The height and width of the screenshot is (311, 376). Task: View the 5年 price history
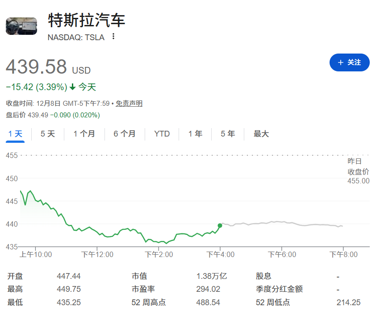coord(227,133)
